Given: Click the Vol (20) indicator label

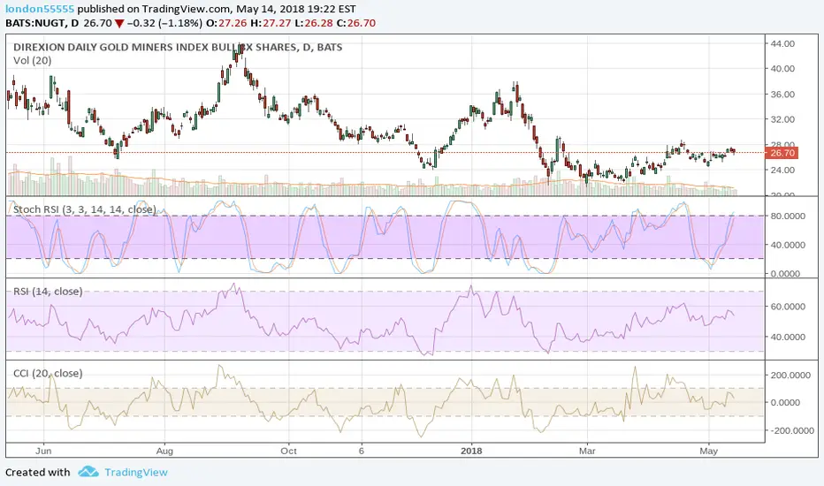Looking at the screenshot, I should coord(33,60).
